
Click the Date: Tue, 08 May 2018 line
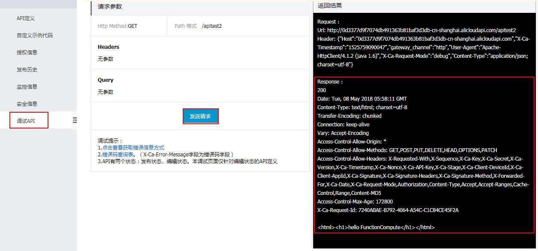(362, 99)
